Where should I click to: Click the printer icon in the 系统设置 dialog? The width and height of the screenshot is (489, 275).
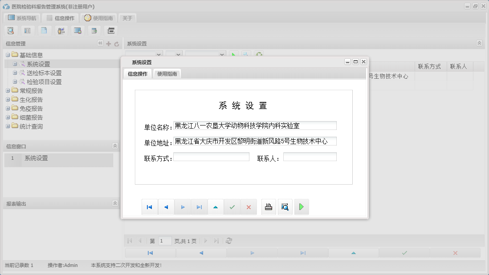pyautogui.click(x=268, y=206)
